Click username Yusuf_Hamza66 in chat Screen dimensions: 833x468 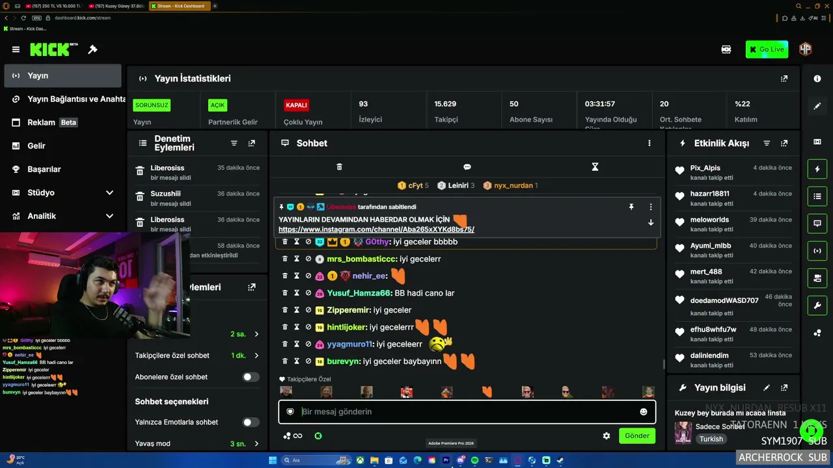pyautogui.click(x=358, y=293)
